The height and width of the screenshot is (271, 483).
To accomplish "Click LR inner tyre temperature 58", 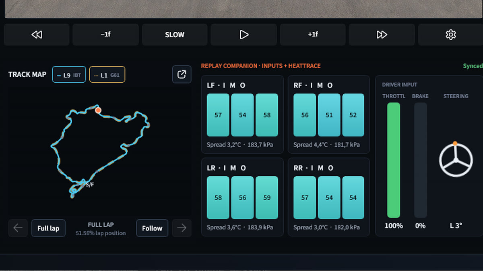I will click(x=218, y=198).
